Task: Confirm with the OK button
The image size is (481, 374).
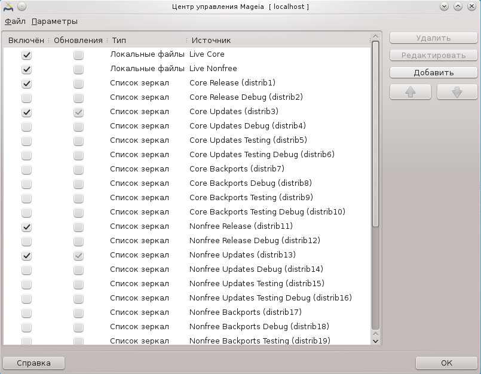Action: tap(447, 363)
